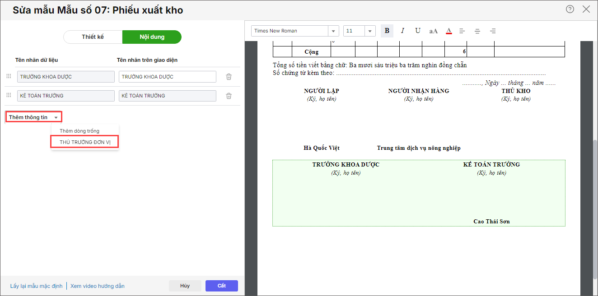Delete the TRƯỞNG KHOA DƯỢC row

(x=229, y=77)
